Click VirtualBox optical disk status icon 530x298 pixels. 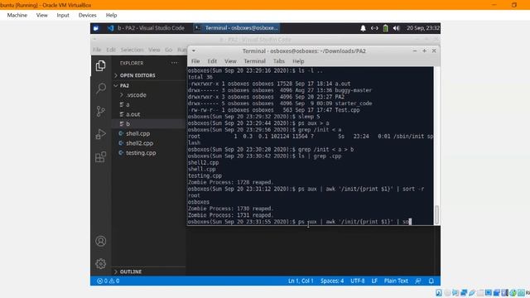click(447, 292)
